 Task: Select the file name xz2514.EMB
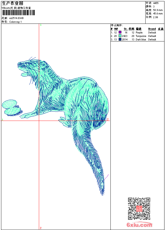16,18
